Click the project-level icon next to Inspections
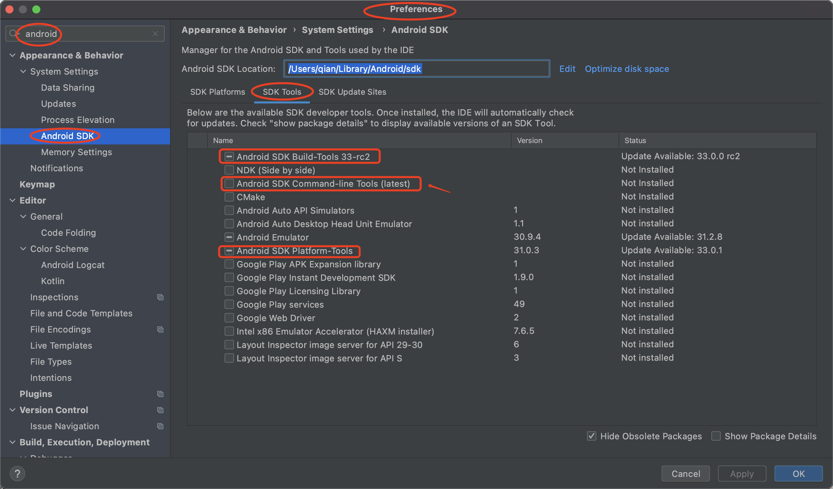The width and height of the screenshot is (833, 489). (x=160, y=297)
